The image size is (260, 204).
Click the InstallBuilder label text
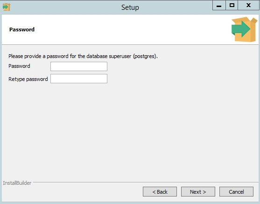tap(17, 183)
